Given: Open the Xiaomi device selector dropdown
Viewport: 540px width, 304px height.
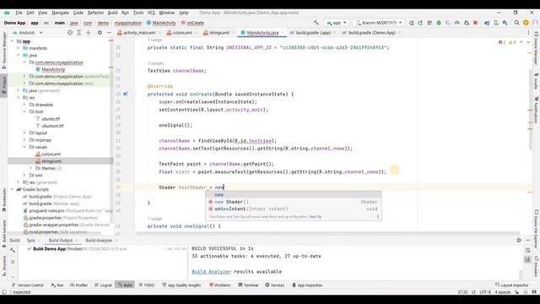Looking at the screenshot, I should 379,23.
